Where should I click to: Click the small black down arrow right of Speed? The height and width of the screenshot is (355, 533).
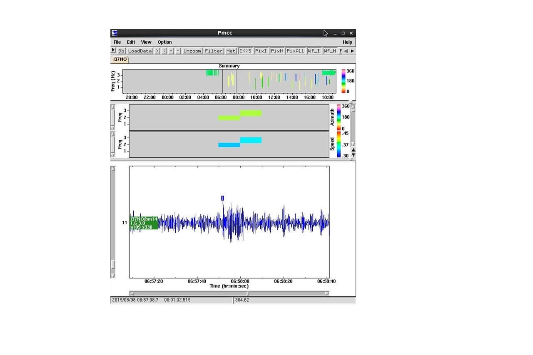pos(354,155)
